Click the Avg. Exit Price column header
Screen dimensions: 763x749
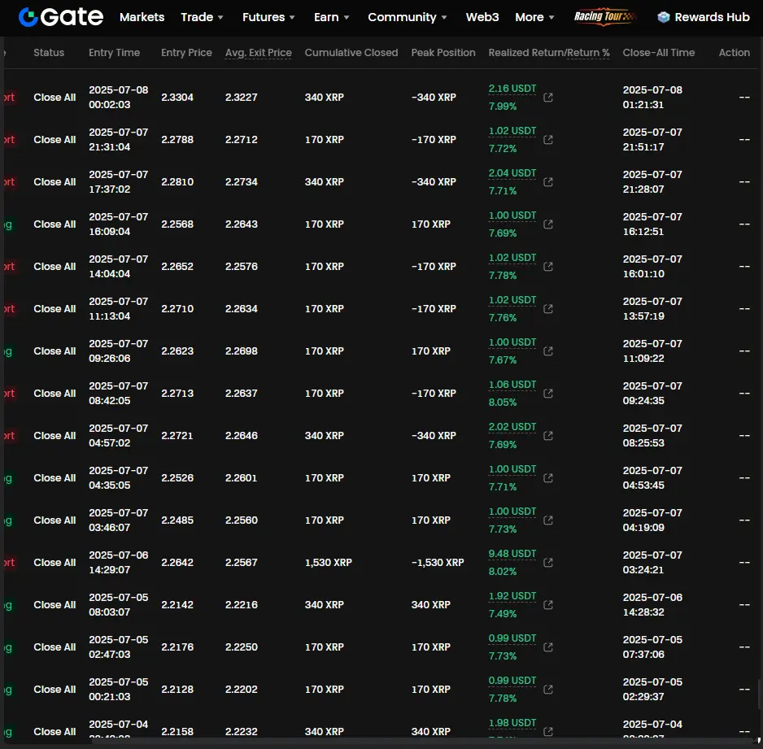259,53
